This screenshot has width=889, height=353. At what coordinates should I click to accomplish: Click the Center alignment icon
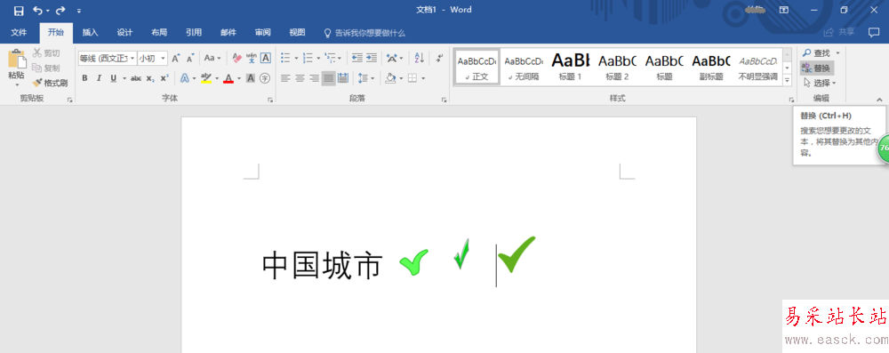[x=300, y=78]
